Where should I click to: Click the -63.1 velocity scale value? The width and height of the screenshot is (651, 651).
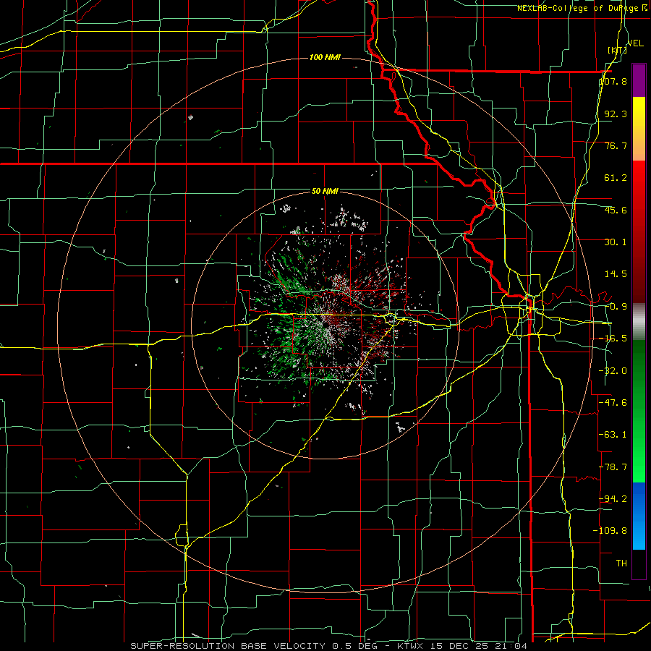(x=613, y=435)
